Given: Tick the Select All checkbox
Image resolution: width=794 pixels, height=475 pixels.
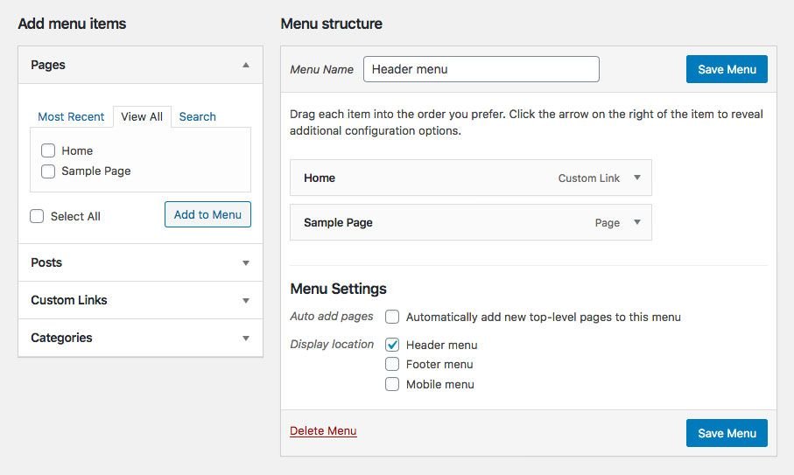Looking at the screenshot, I should (x=37, y=216).
